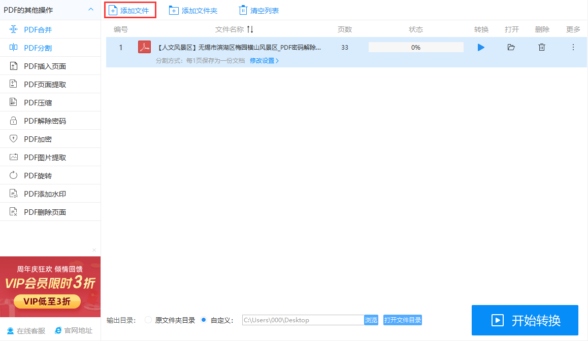Close the VIP ad banner with the small x
The width and height of the screenshot is (588, 341).
pyautogui.click(x=94, y=250)
